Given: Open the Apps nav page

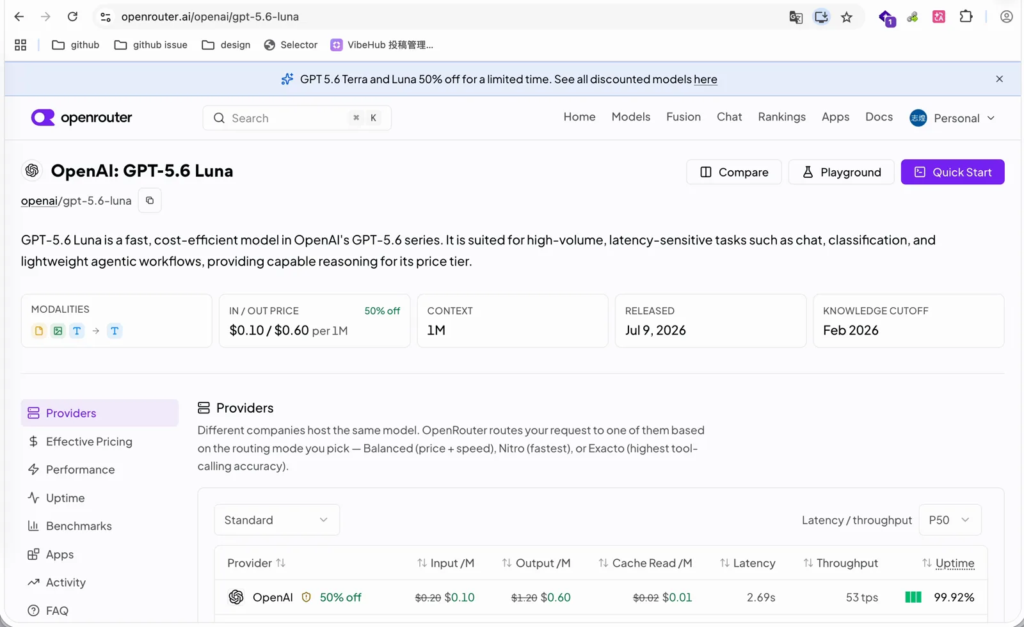Looking at the screenshot, I should (835, 117).
